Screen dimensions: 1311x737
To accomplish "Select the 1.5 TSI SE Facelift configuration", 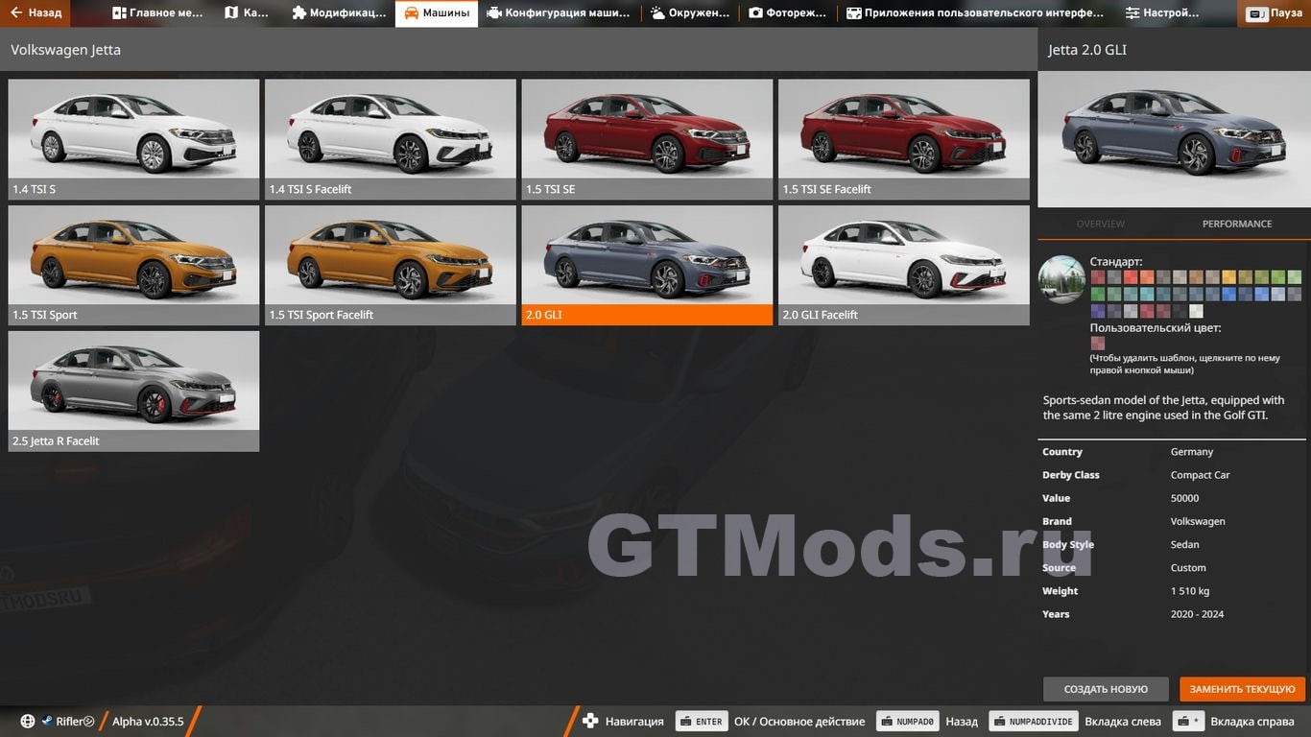I will (904, 139).
